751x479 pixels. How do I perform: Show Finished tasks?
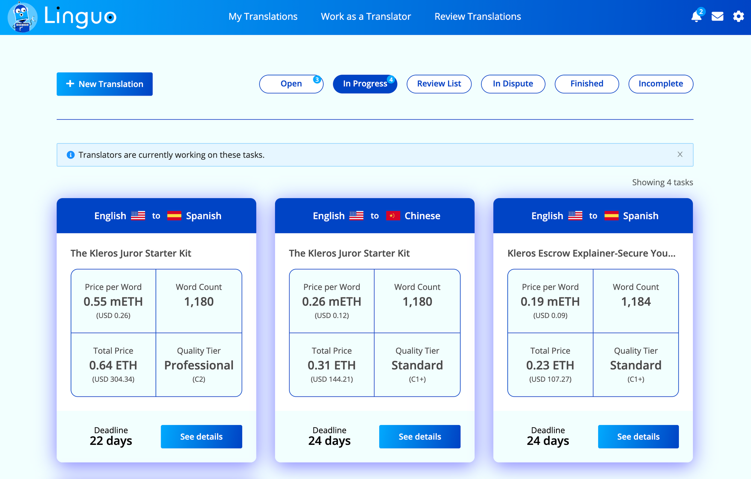click(x=587, y=84)
